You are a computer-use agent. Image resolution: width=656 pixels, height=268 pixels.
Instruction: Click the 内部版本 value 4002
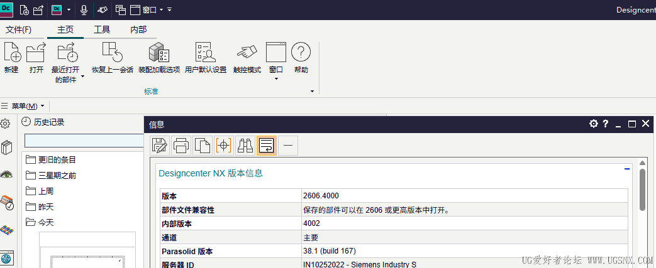[311, 223]
